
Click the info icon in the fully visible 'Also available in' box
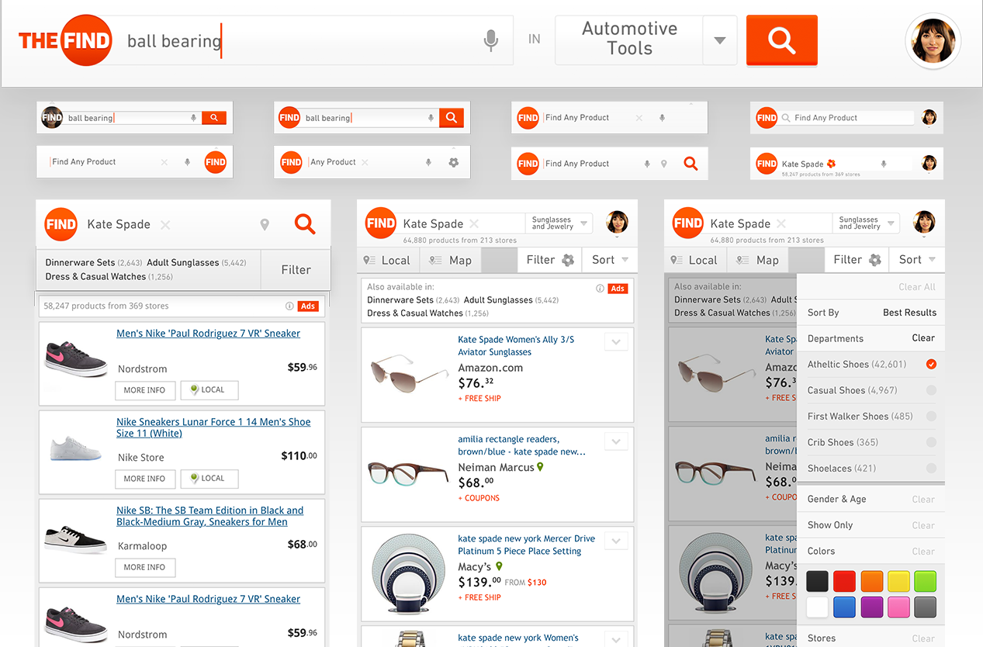[x=600, y=289]
